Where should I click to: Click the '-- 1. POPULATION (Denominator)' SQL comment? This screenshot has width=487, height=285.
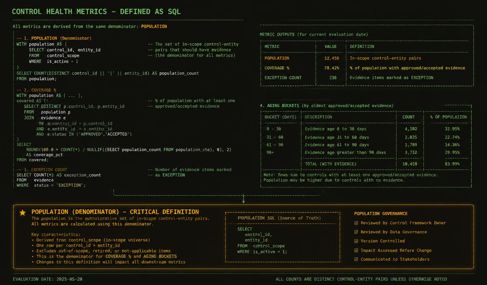pos(54,38)
